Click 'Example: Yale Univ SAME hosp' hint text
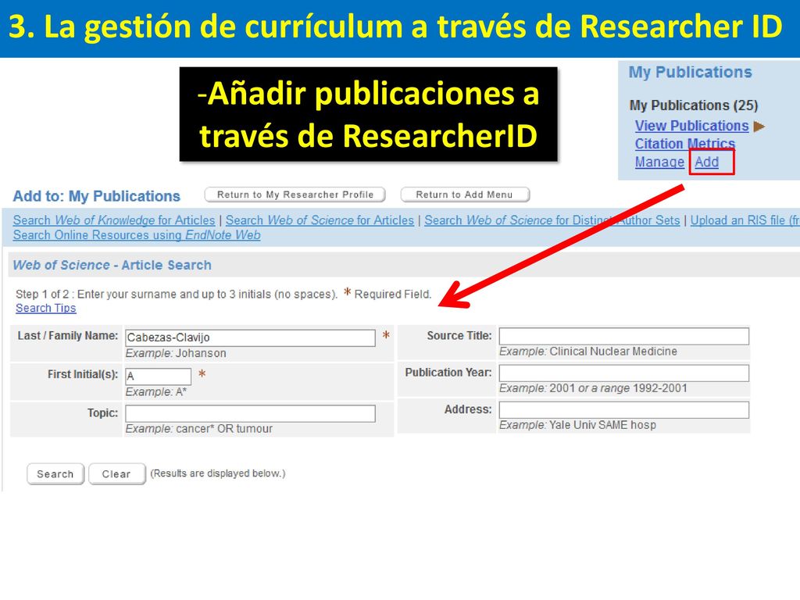Image resolution: width=800 pixels, height=600 pixels. point(577,425)
